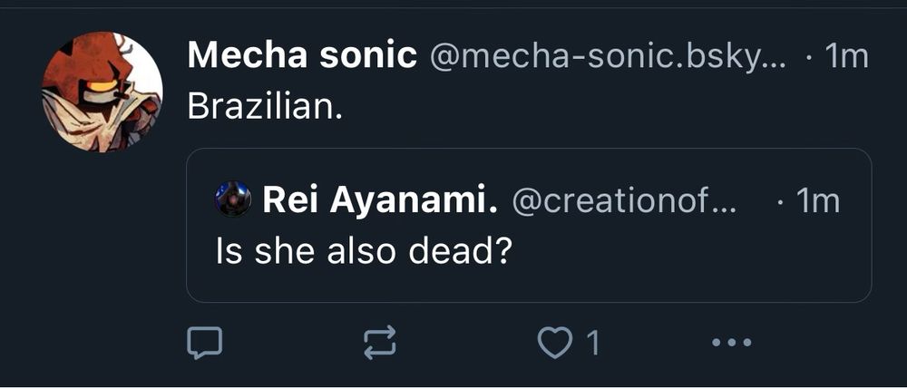Click the like count number 1
Image resolution: width=907 pixels, height=388 pixels.
click(592, 344)
